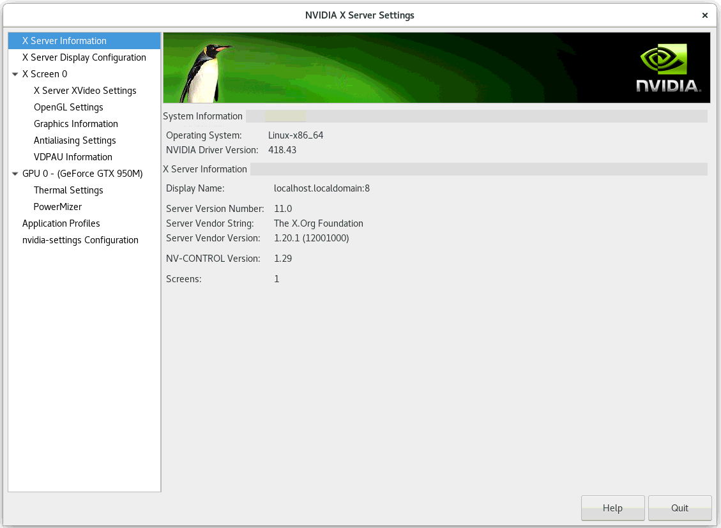Click the Quit button
The height and width of the screenshot is (528, 721).
click(679, 508)
